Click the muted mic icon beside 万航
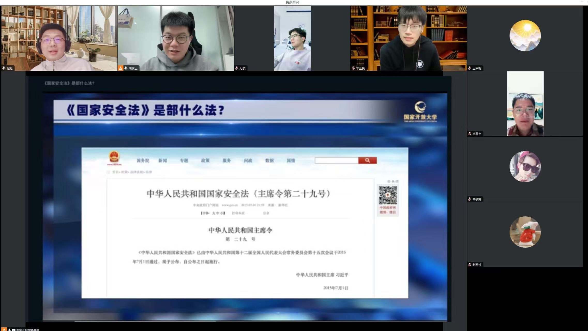The image size is (588, 331). pos(237,68)
